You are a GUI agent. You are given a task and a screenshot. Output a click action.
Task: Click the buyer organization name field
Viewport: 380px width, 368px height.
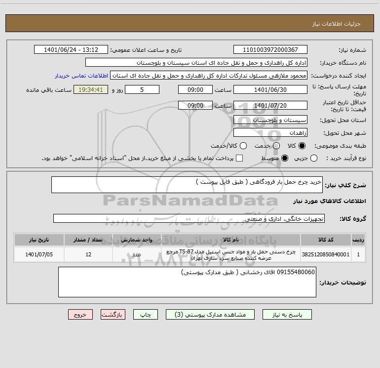pyautogui.click(x=196, y=63)
